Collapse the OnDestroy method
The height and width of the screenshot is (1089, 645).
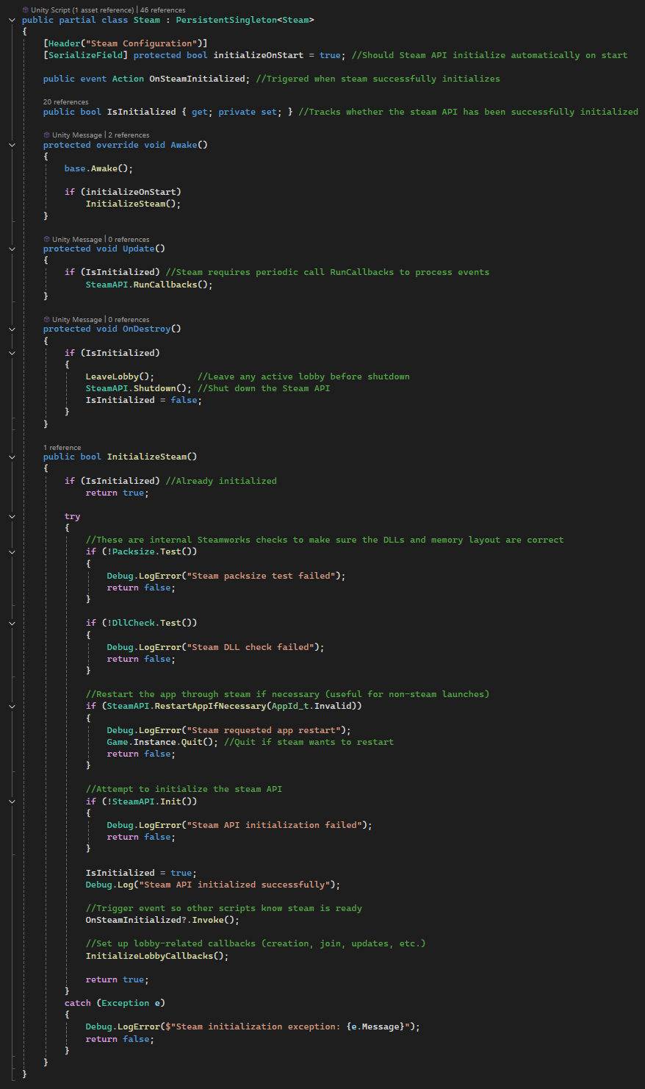click(11, 329)
